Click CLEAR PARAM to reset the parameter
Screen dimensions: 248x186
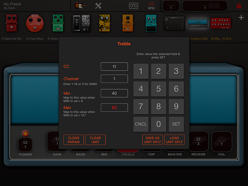[73, 140]
